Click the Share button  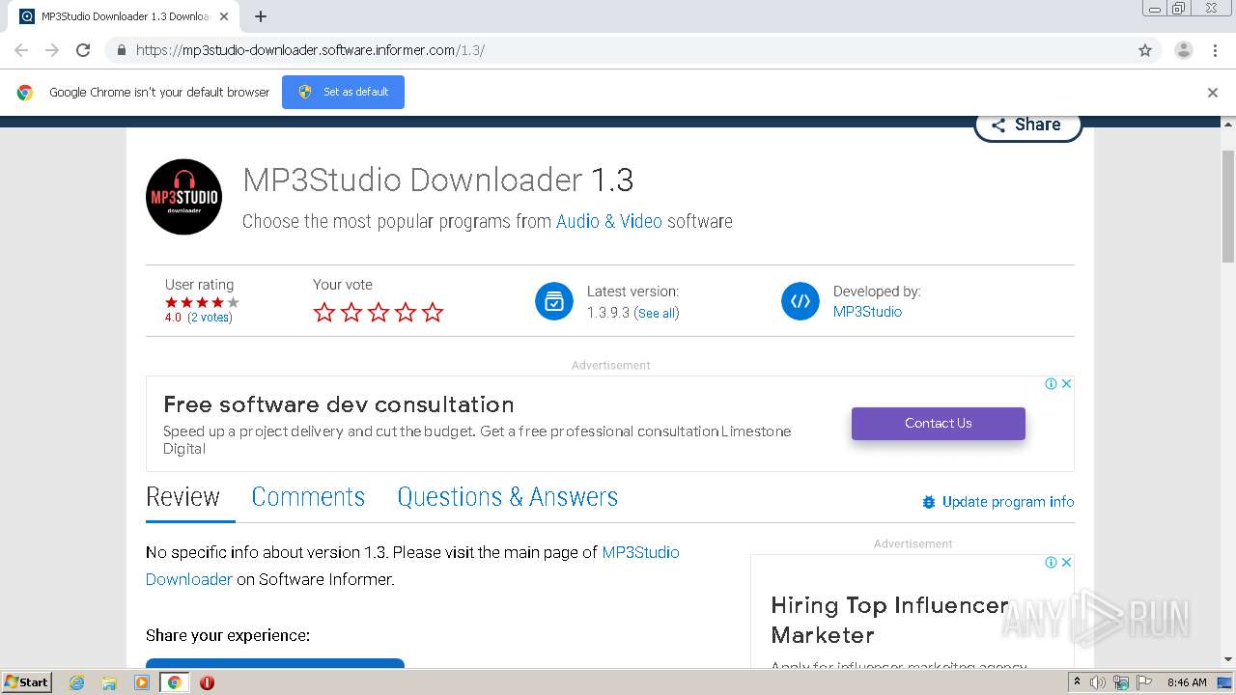(1027, 125)
